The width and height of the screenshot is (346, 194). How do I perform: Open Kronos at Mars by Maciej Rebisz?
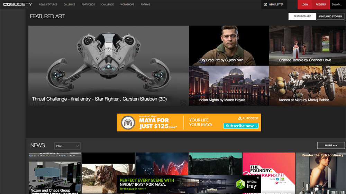308,86
